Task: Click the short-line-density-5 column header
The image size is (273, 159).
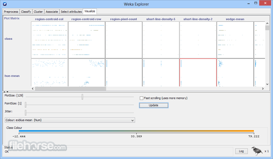Action: (161, 19)
